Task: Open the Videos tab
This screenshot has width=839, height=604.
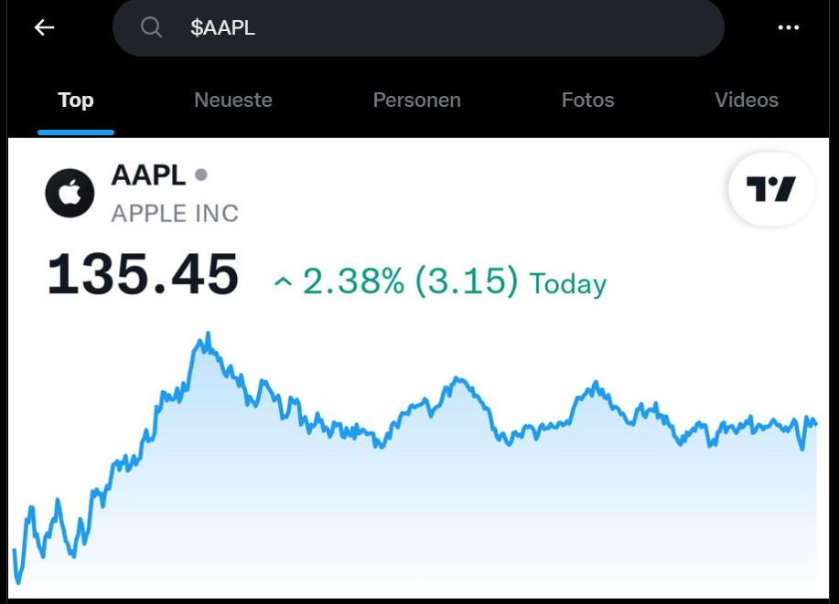Action: 747,100
